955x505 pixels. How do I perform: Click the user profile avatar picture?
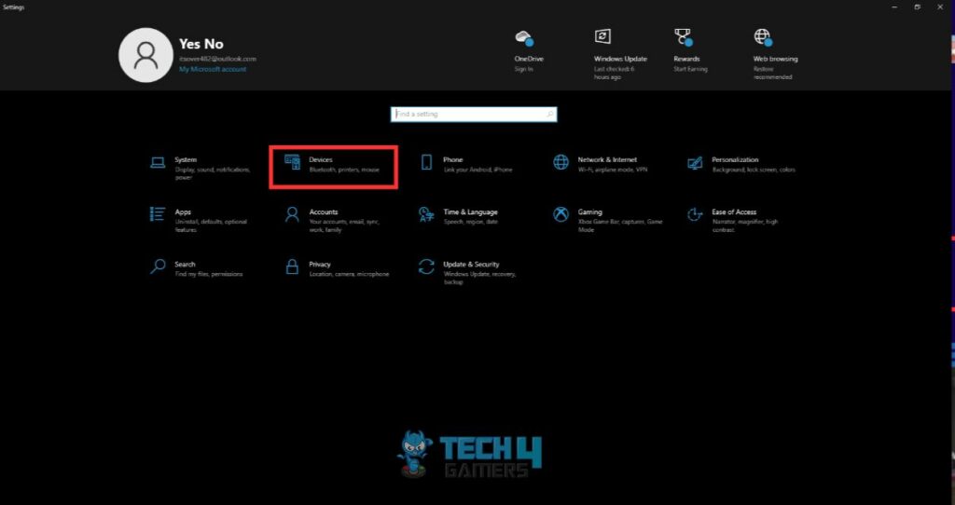[145, 55]
